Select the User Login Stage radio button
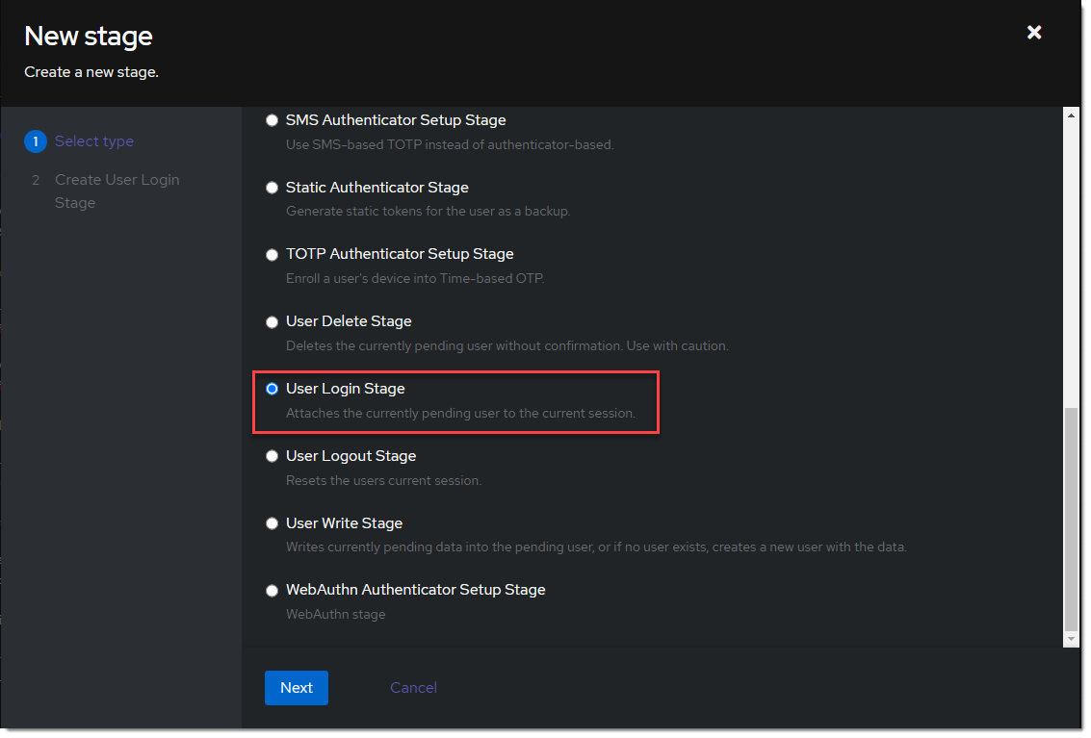 273,389
